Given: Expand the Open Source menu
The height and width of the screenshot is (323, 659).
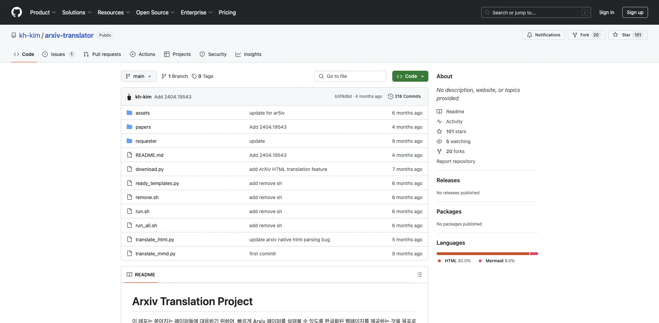Looking at the screenshot, I should pos(155,12).
